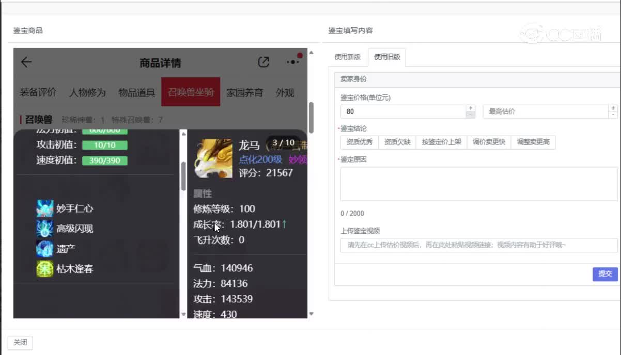The height and width of the screenshot is (355, 621).
Task: Select the 枯木逢春 skill icon
Action: [45, 269]
